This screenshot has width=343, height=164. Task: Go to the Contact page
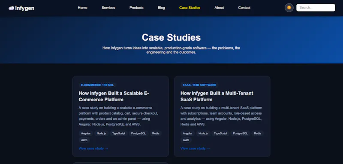point(244,8)
